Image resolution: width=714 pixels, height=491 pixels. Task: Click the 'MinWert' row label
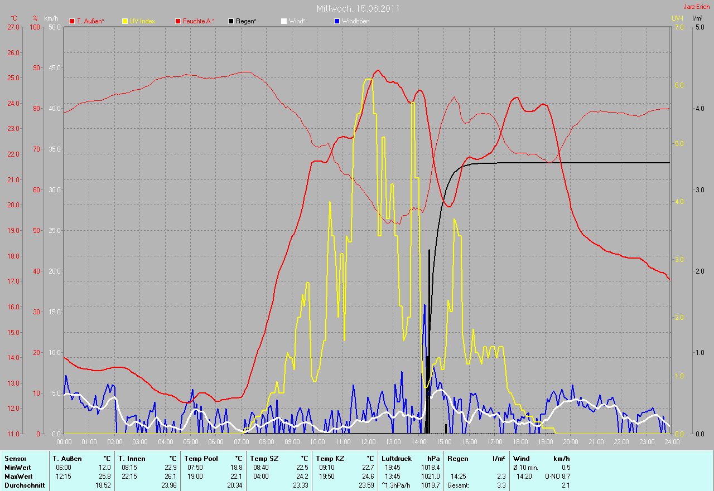(18, 468)
